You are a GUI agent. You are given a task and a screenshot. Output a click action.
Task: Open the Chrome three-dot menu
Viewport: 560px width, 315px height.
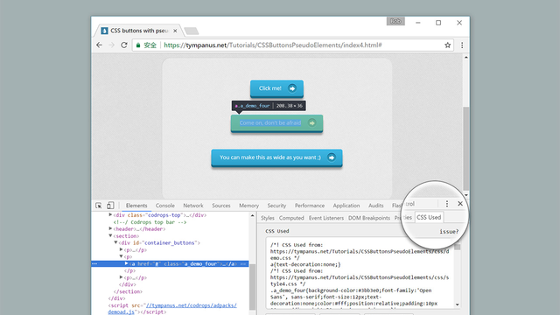(x=462, y=45)
